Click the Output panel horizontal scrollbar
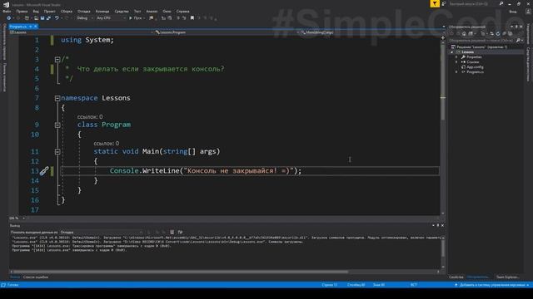Screen dimensions: 533x299 click(180, 272)
